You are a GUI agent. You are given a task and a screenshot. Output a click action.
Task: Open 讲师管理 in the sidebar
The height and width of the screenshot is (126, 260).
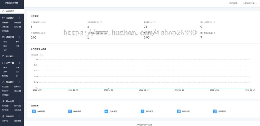(5, 31)
